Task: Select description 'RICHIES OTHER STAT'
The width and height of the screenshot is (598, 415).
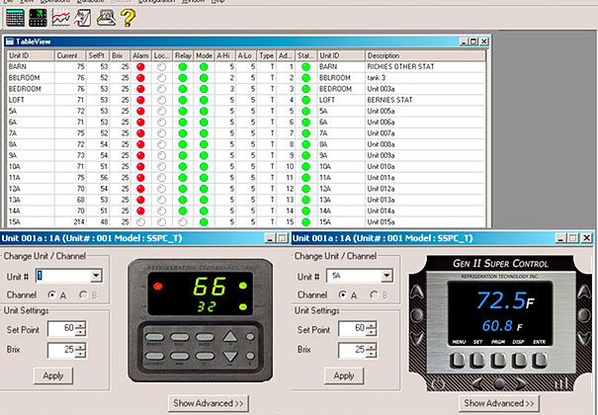Action: pyautogui.click(x=400, y=66)
